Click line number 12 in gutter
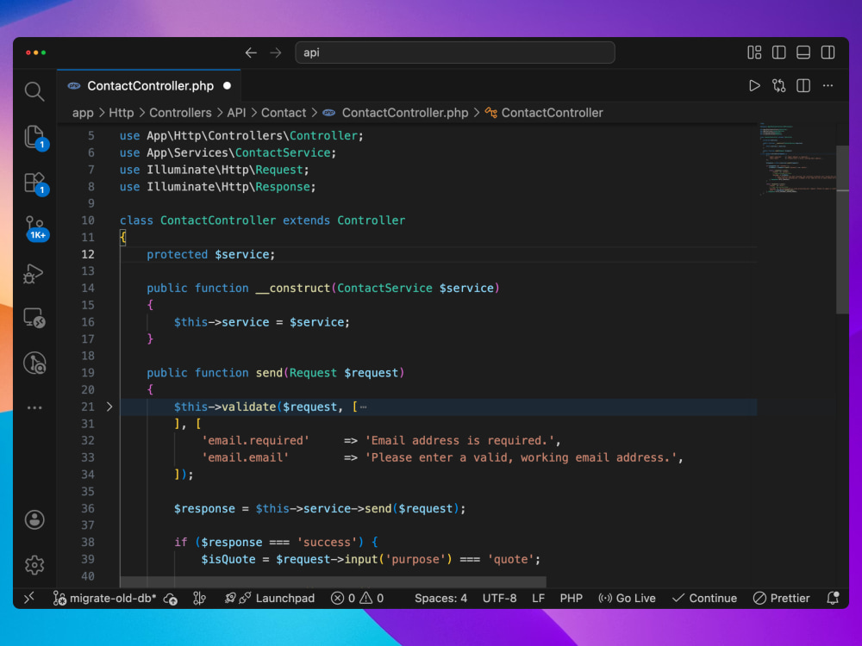Screen dimensions: 862x646 88,254
